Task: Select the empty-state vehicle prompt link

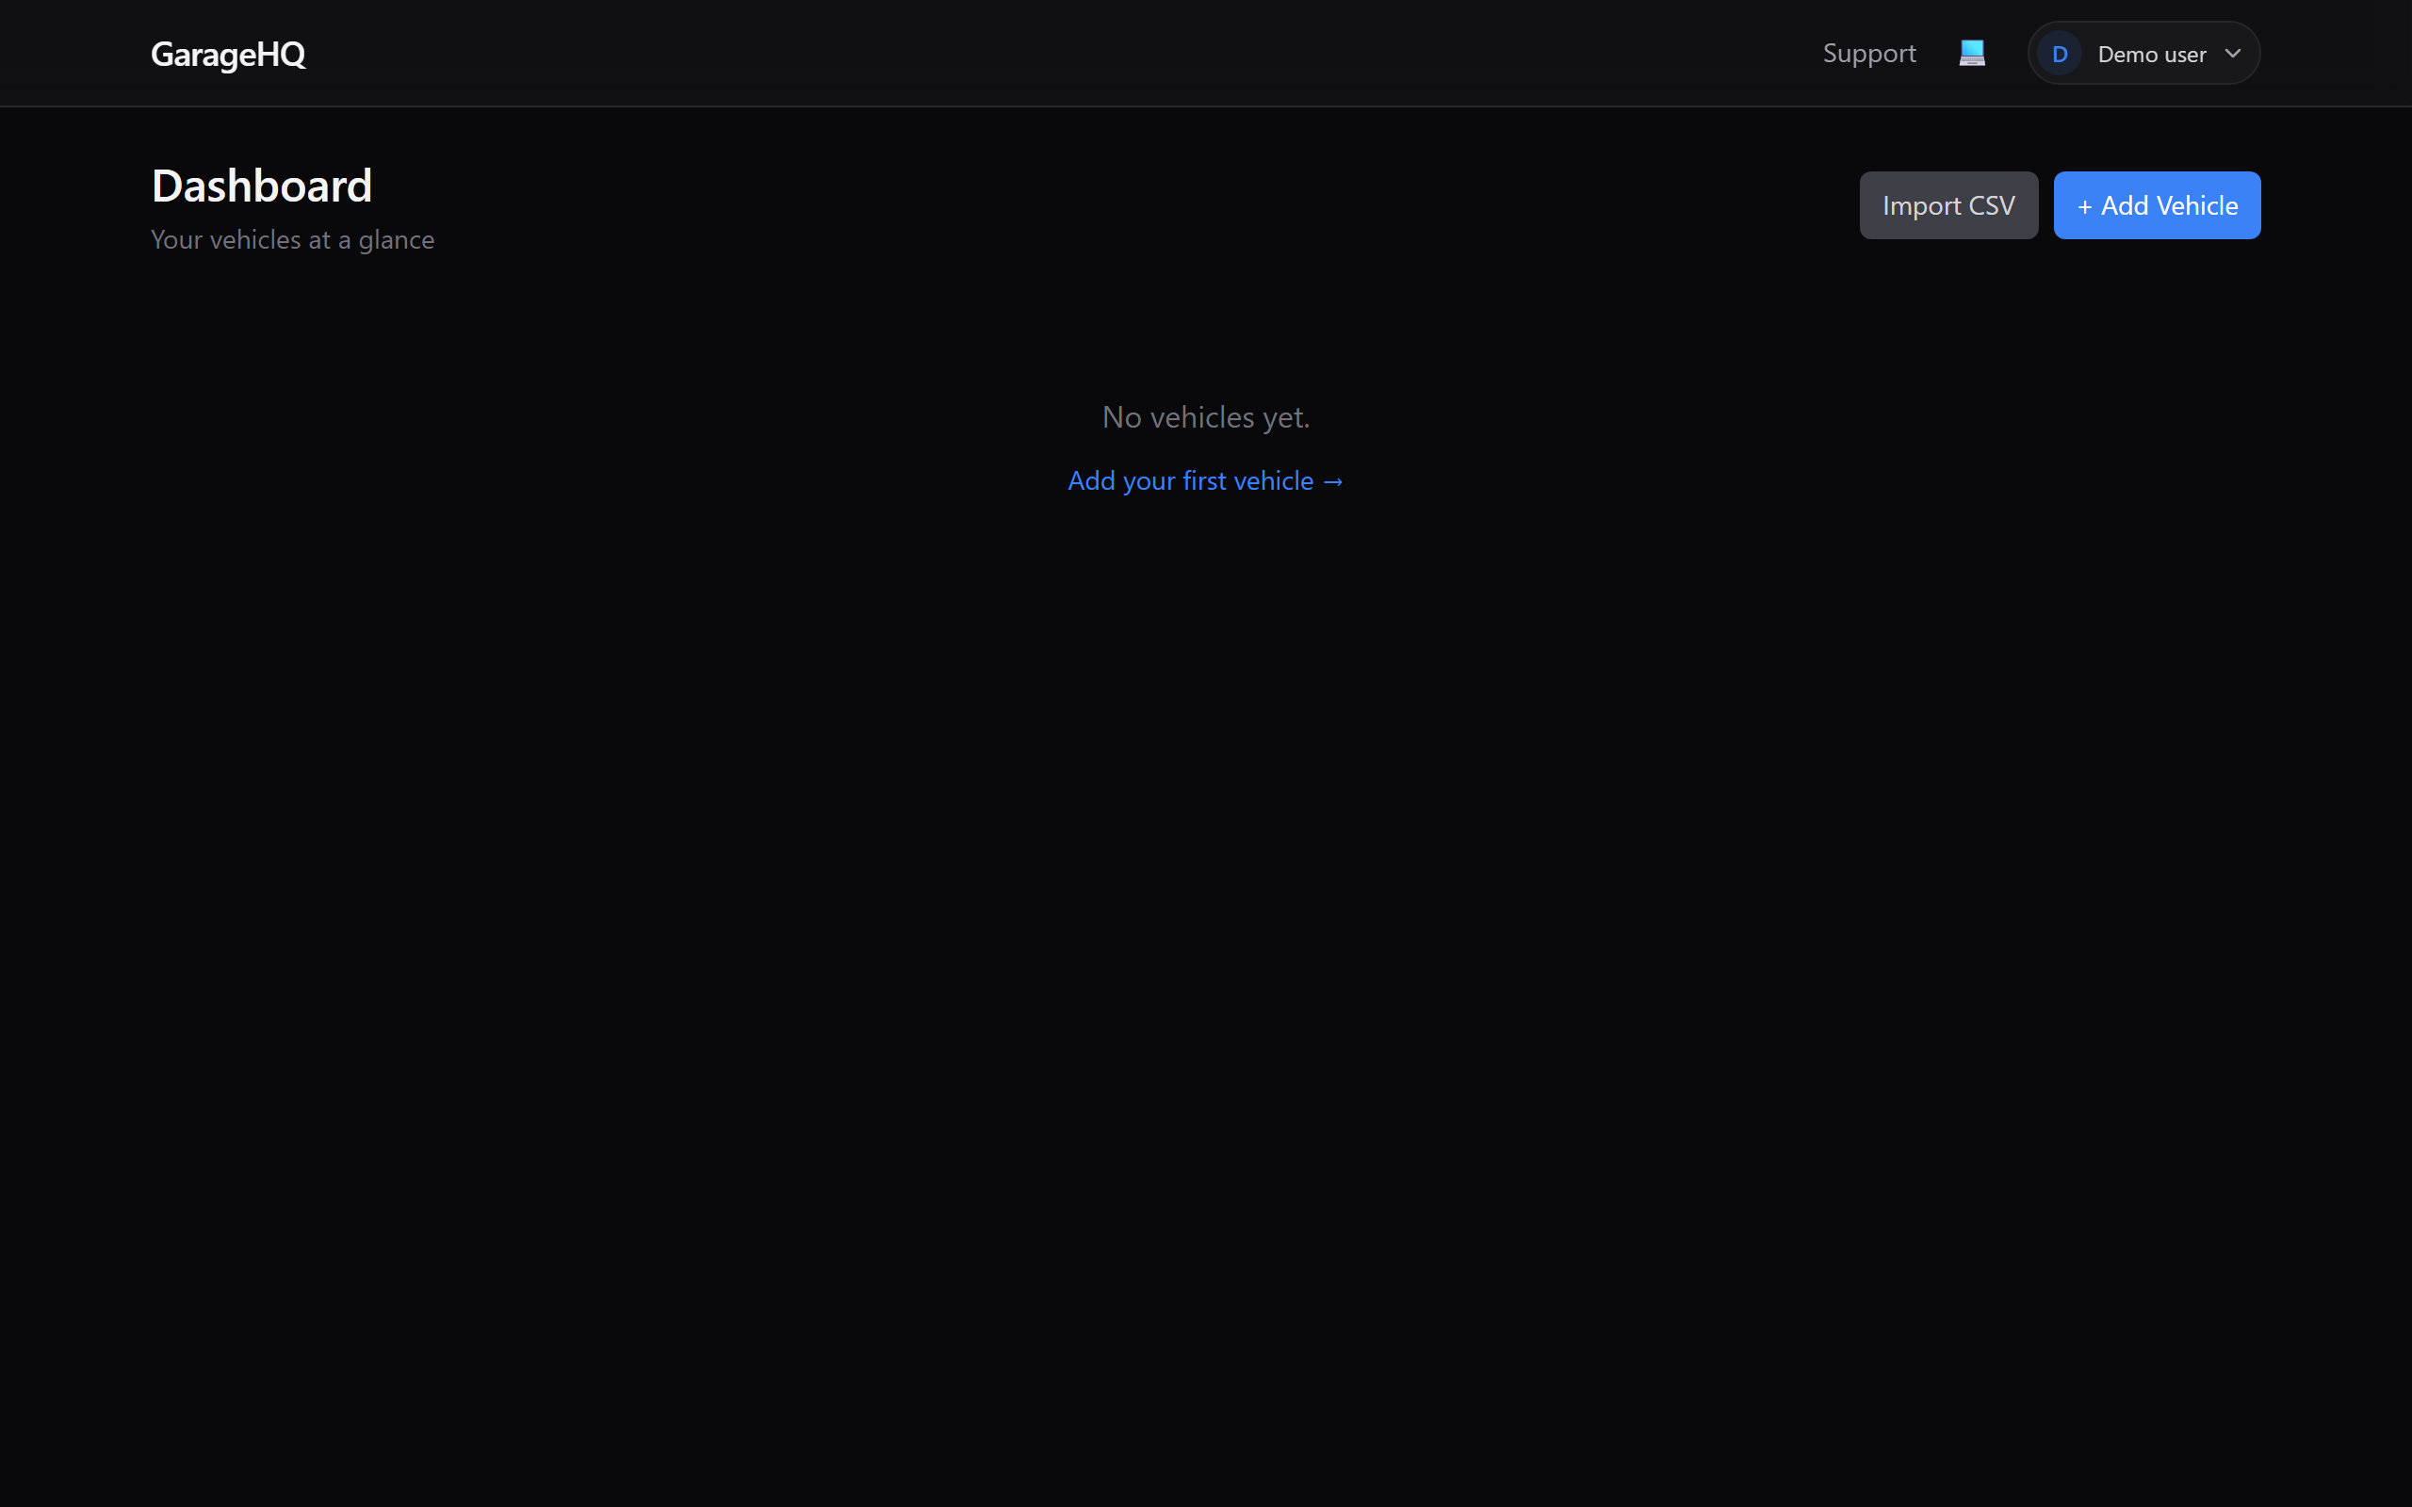Action: [x=1205, y=480]
